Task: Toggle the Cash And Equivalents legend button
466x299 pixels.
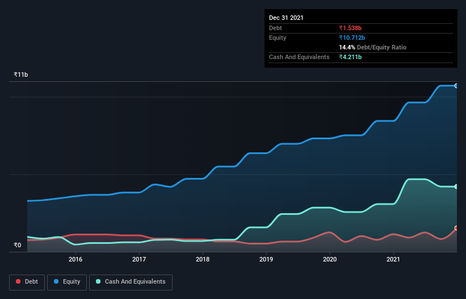Action: point(131,282)
